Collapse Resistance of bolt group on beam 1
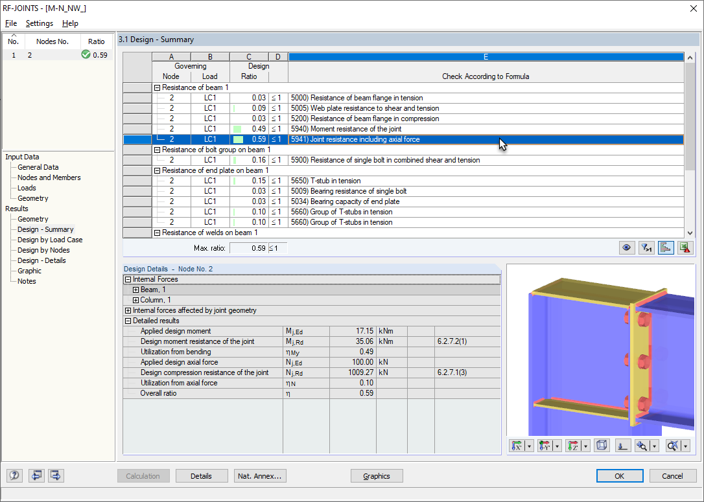 pyautogui.click(x=157, y=150)
